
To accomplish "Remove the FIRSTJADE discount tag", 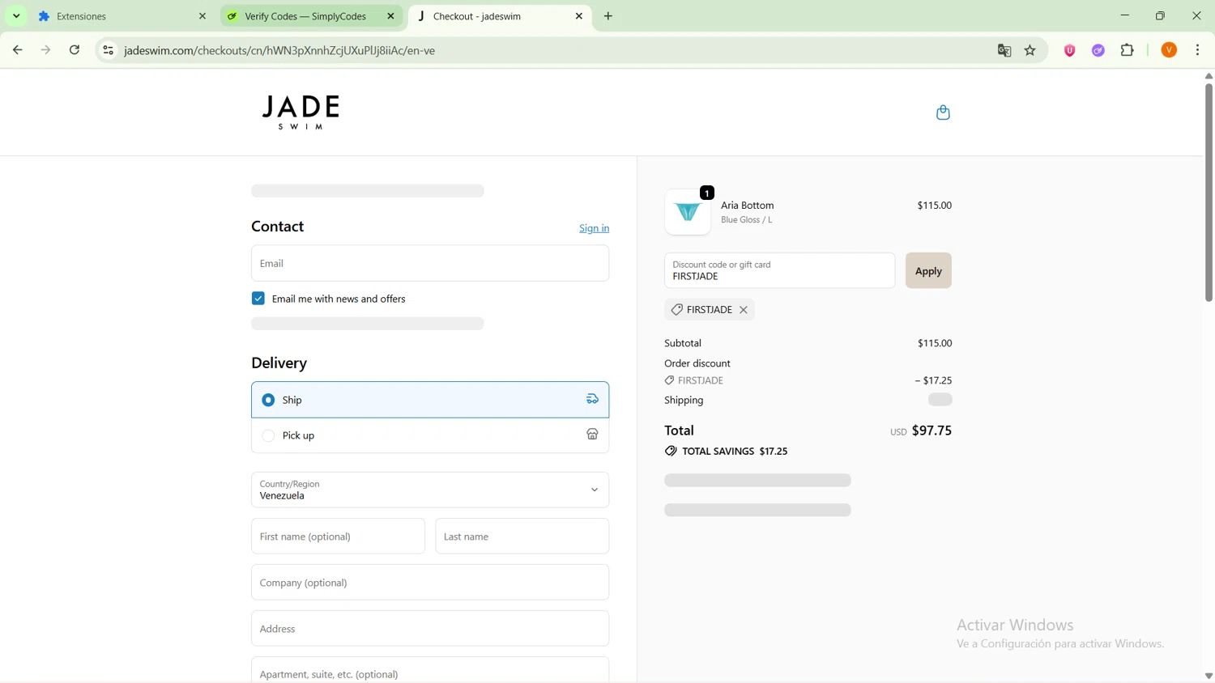I will point(744,310).
